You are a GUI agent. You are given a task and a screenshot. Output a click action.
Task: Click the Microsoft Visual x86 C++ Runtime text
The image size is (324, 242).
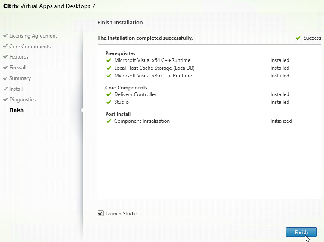click(x=153, y=76)
